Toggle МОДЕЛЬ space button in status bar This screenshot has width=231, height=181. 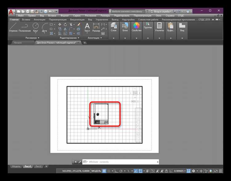coord(96,171)
